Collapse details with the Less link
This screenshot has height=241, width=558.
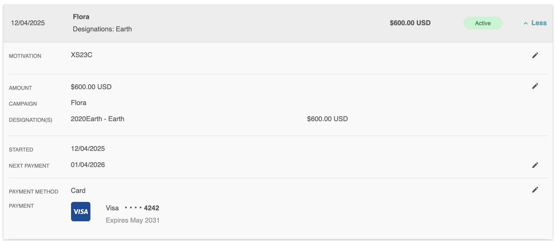tap(539, 23)
